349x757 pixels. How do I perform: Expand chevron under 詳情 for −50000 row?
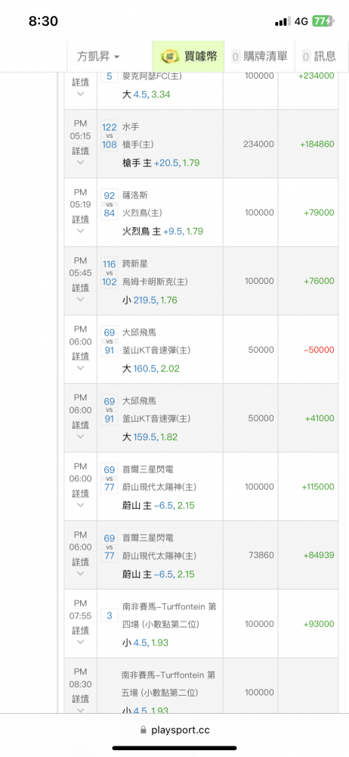(81, 368)
